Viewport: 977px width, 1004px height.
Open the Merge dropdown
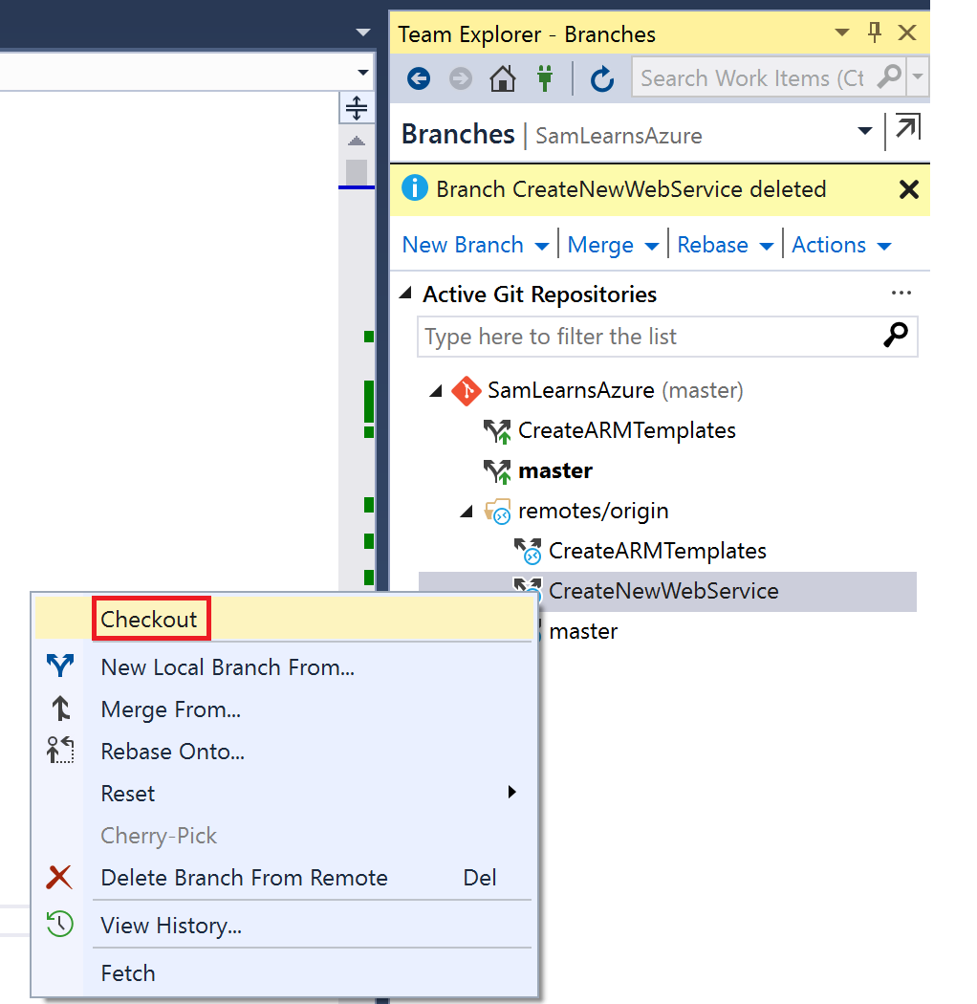pyautogui.click(x=612, y=245)
